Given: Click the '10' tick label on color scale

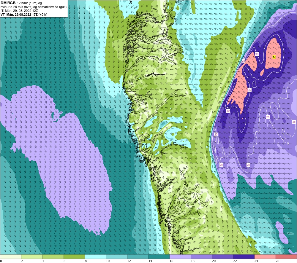Looking at the screenshot, I should (108, 261).
